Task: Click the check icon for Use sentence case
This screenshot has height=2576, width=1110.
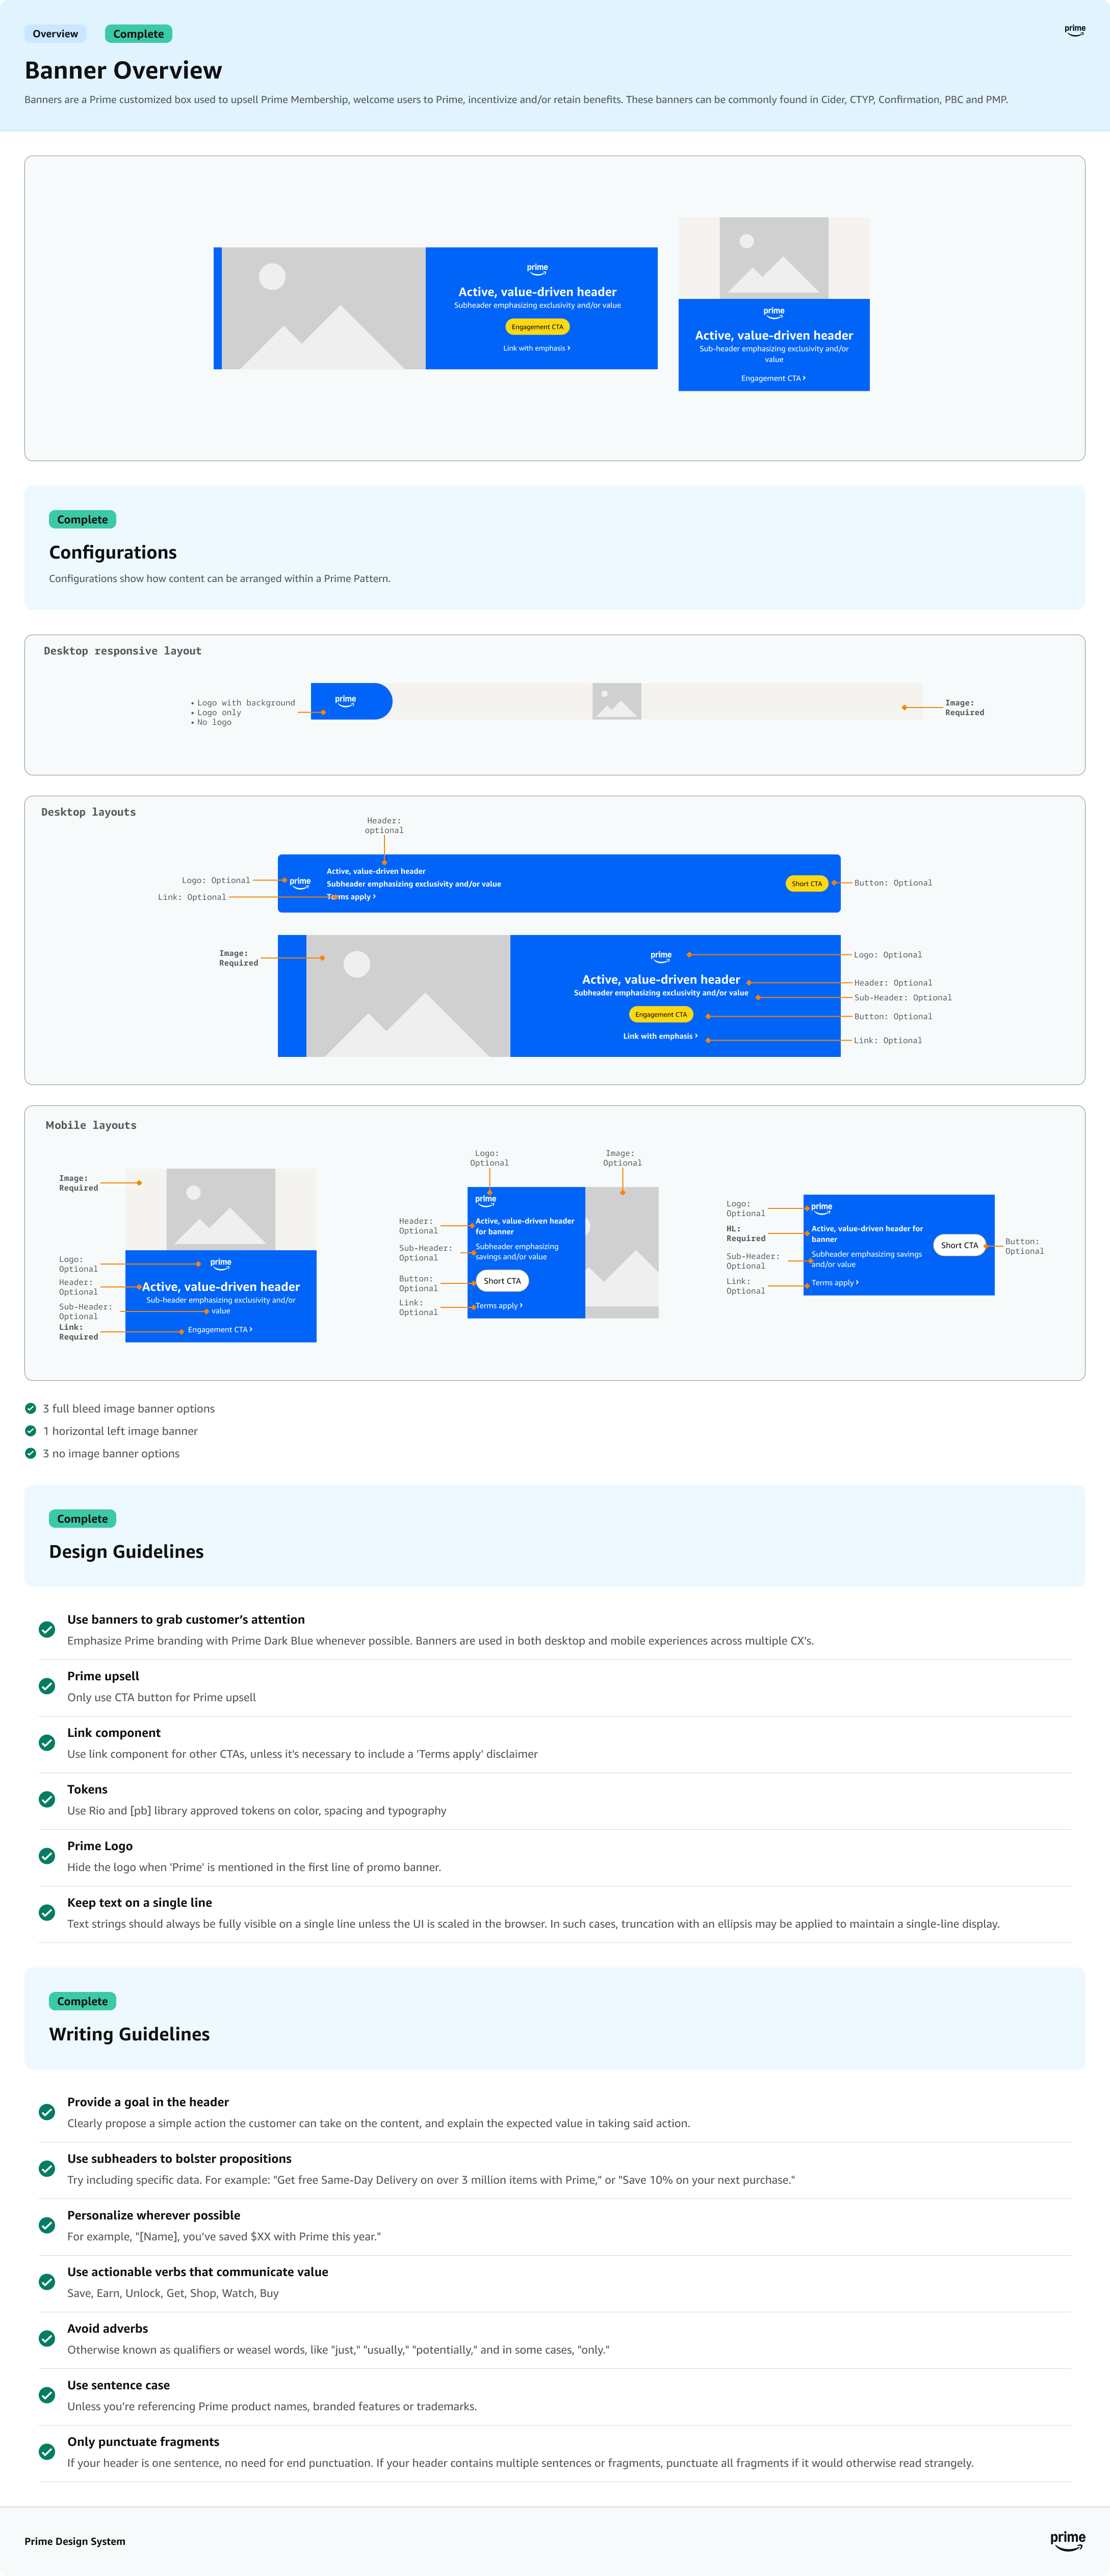Action: coord(47,2395)
